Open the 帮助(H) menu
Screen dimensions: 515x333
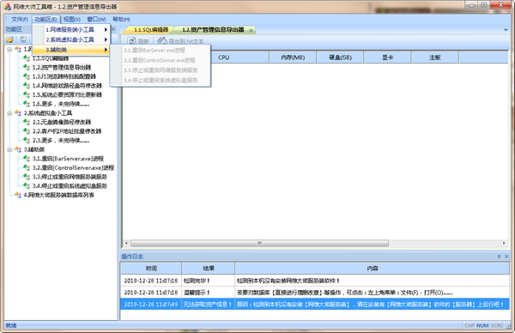pos(121,20)
